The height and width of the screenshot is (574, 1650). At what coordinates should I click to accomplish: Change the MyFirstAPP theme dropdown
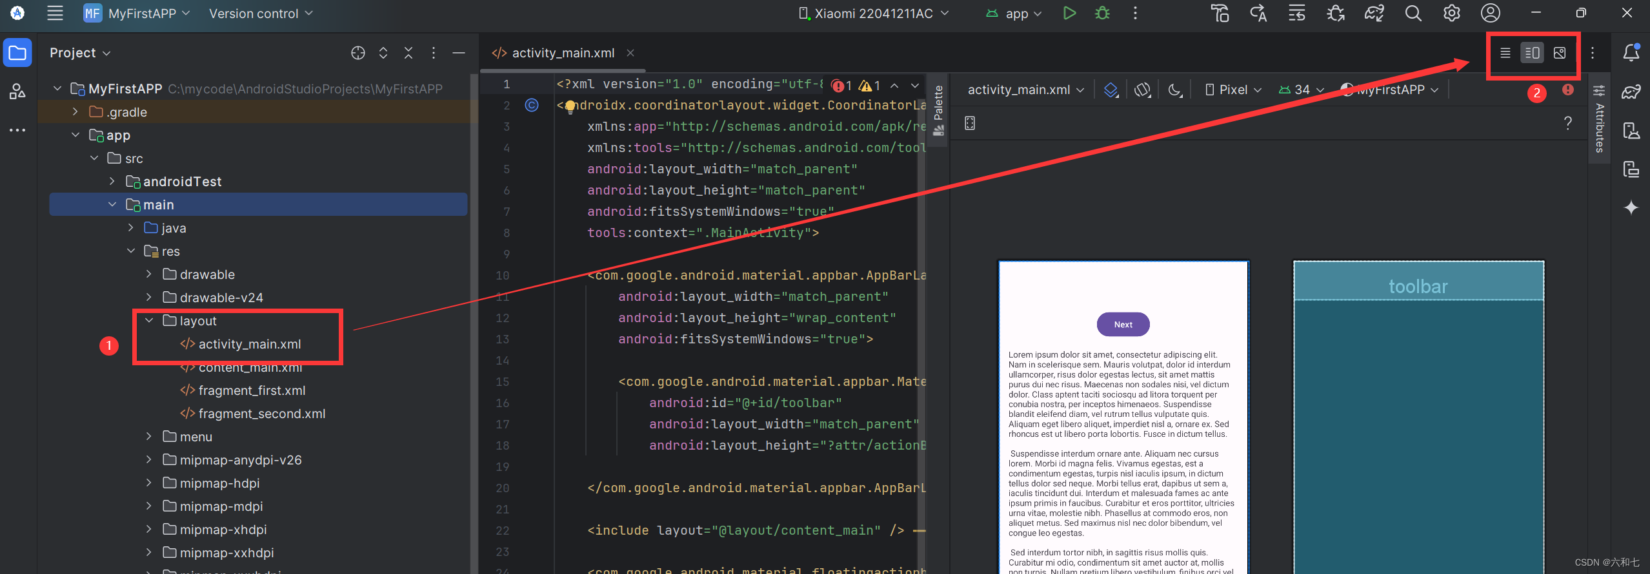(1389, 90)
